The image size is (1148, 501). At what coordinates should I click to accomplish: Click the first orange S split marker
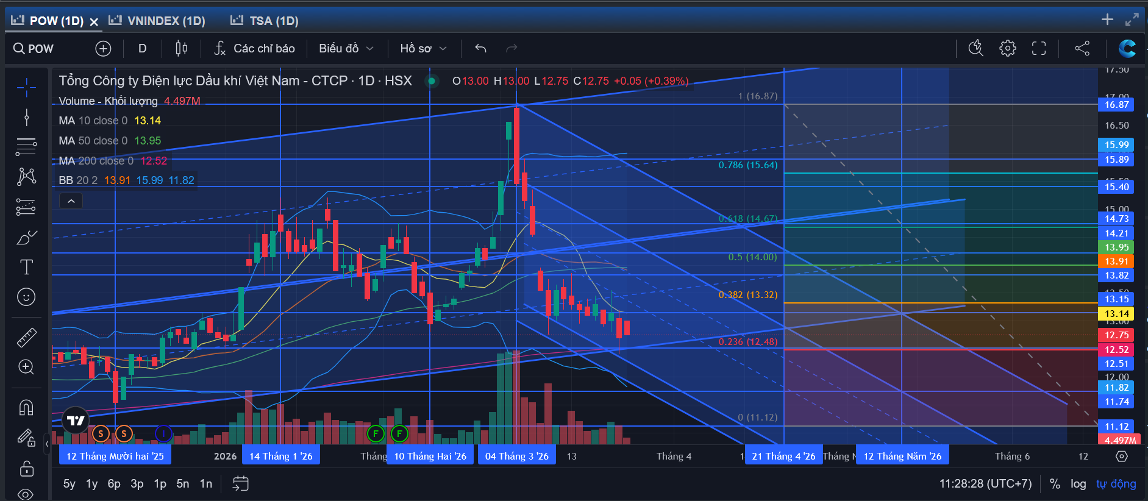[101, 433]
